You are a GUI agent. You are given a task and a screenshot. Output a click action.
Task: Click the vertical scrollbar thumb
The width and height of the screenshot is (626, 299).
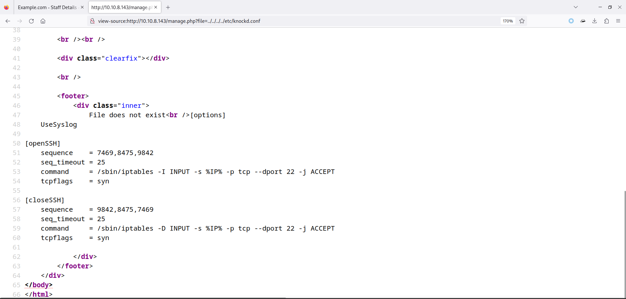tap(625, 244)
